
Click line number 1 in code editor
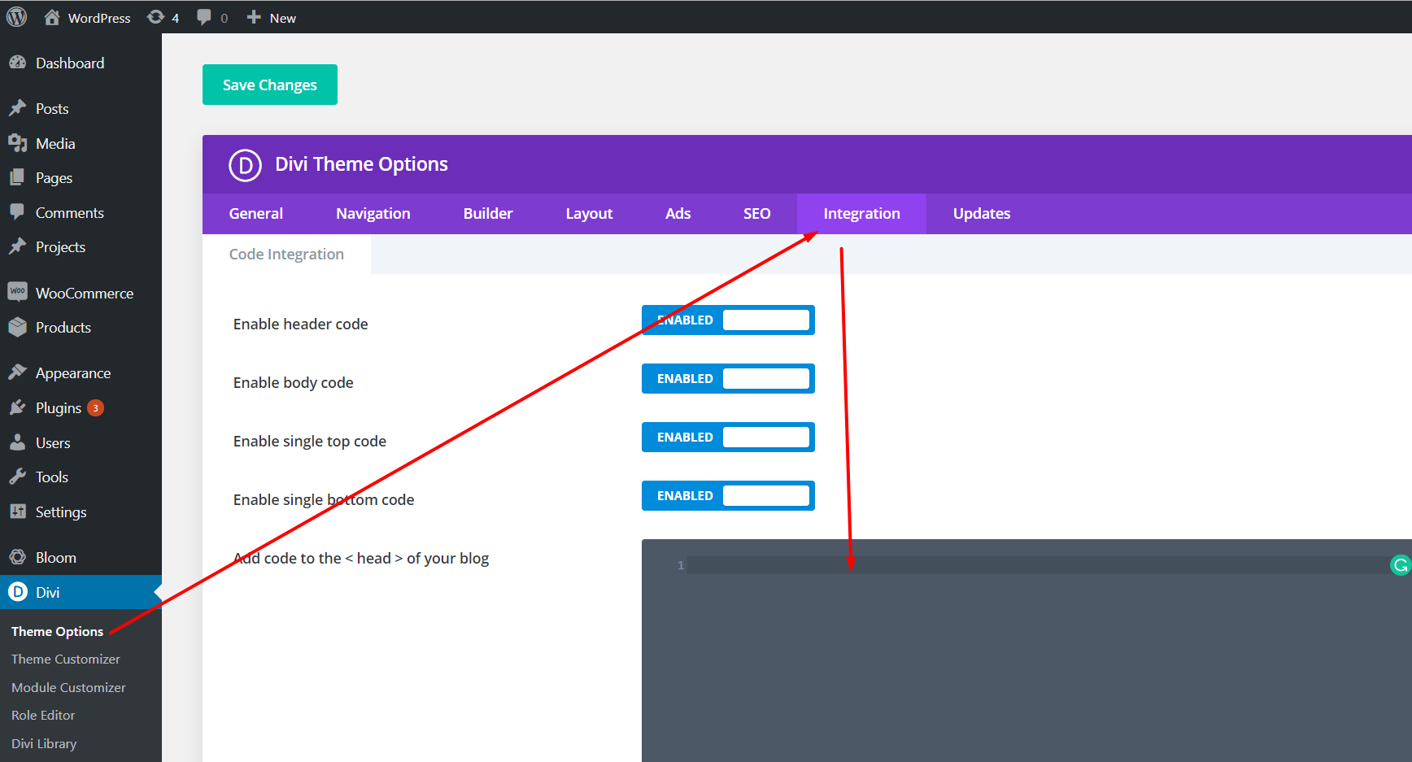(x=681, y=565)
